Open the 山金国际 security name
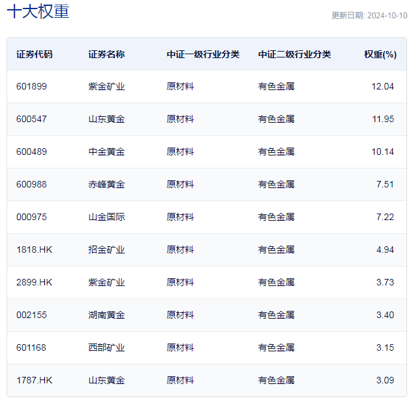 point(106,217)
